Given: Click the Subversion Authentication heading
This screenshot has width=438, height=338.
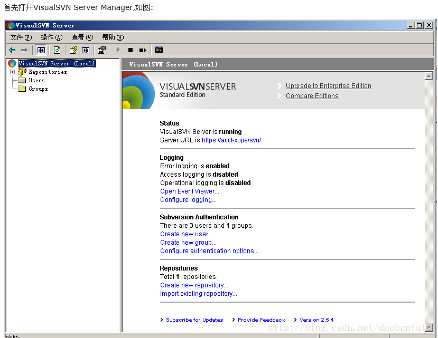Looking at the screenshot, I should [199, 217].
